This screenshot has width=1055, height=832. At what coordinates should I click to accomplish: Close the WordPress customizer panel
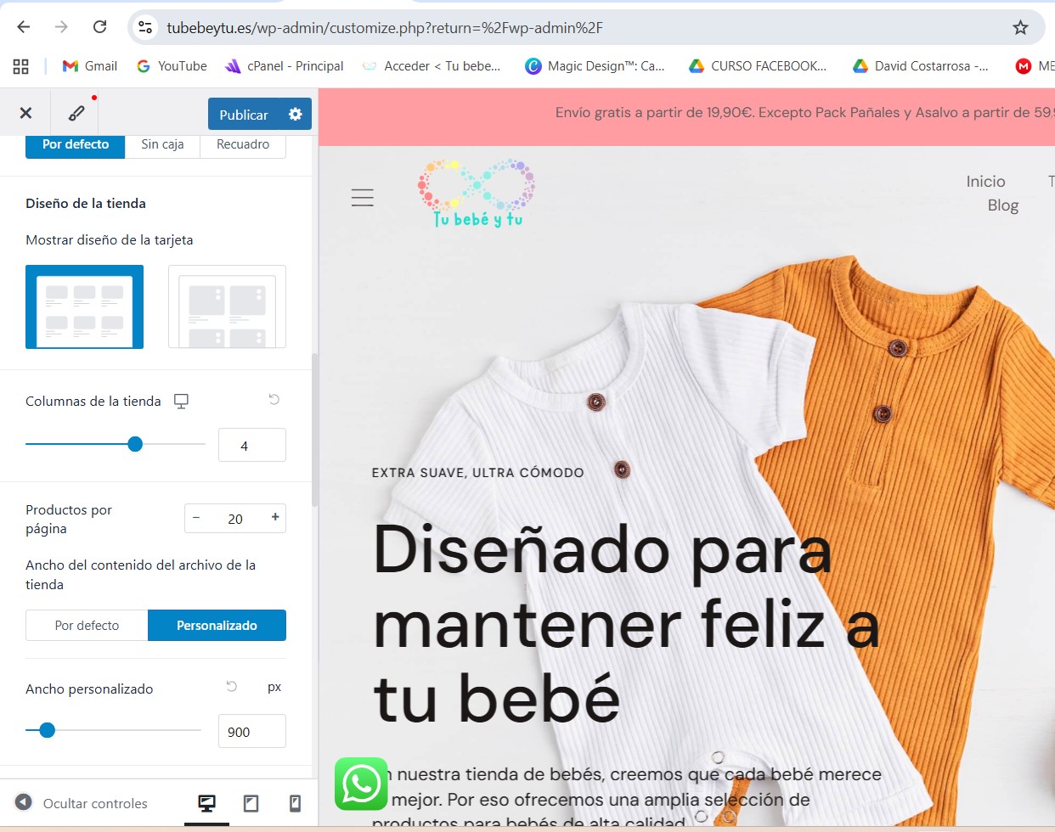click(25, 113)
